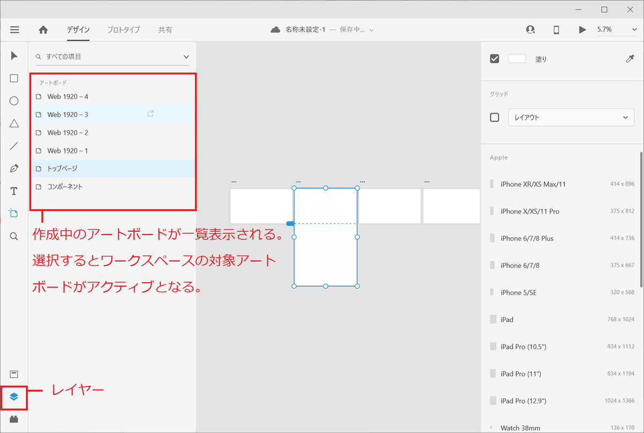Screen dimensions: 644x433
Task: Open the Layers panel icon
Action: coord(14,397)
